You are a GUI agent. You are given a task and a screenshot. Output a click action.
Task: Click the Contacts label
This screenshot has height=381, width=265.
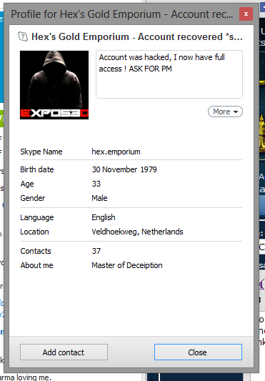point(36,251)
